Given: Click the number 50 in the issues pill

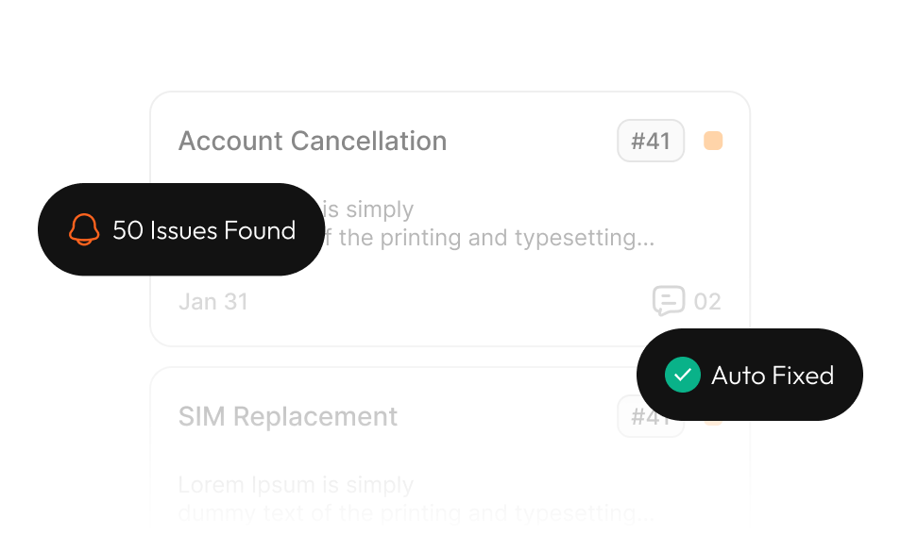Looking at the screenshot, I should 127,230.
